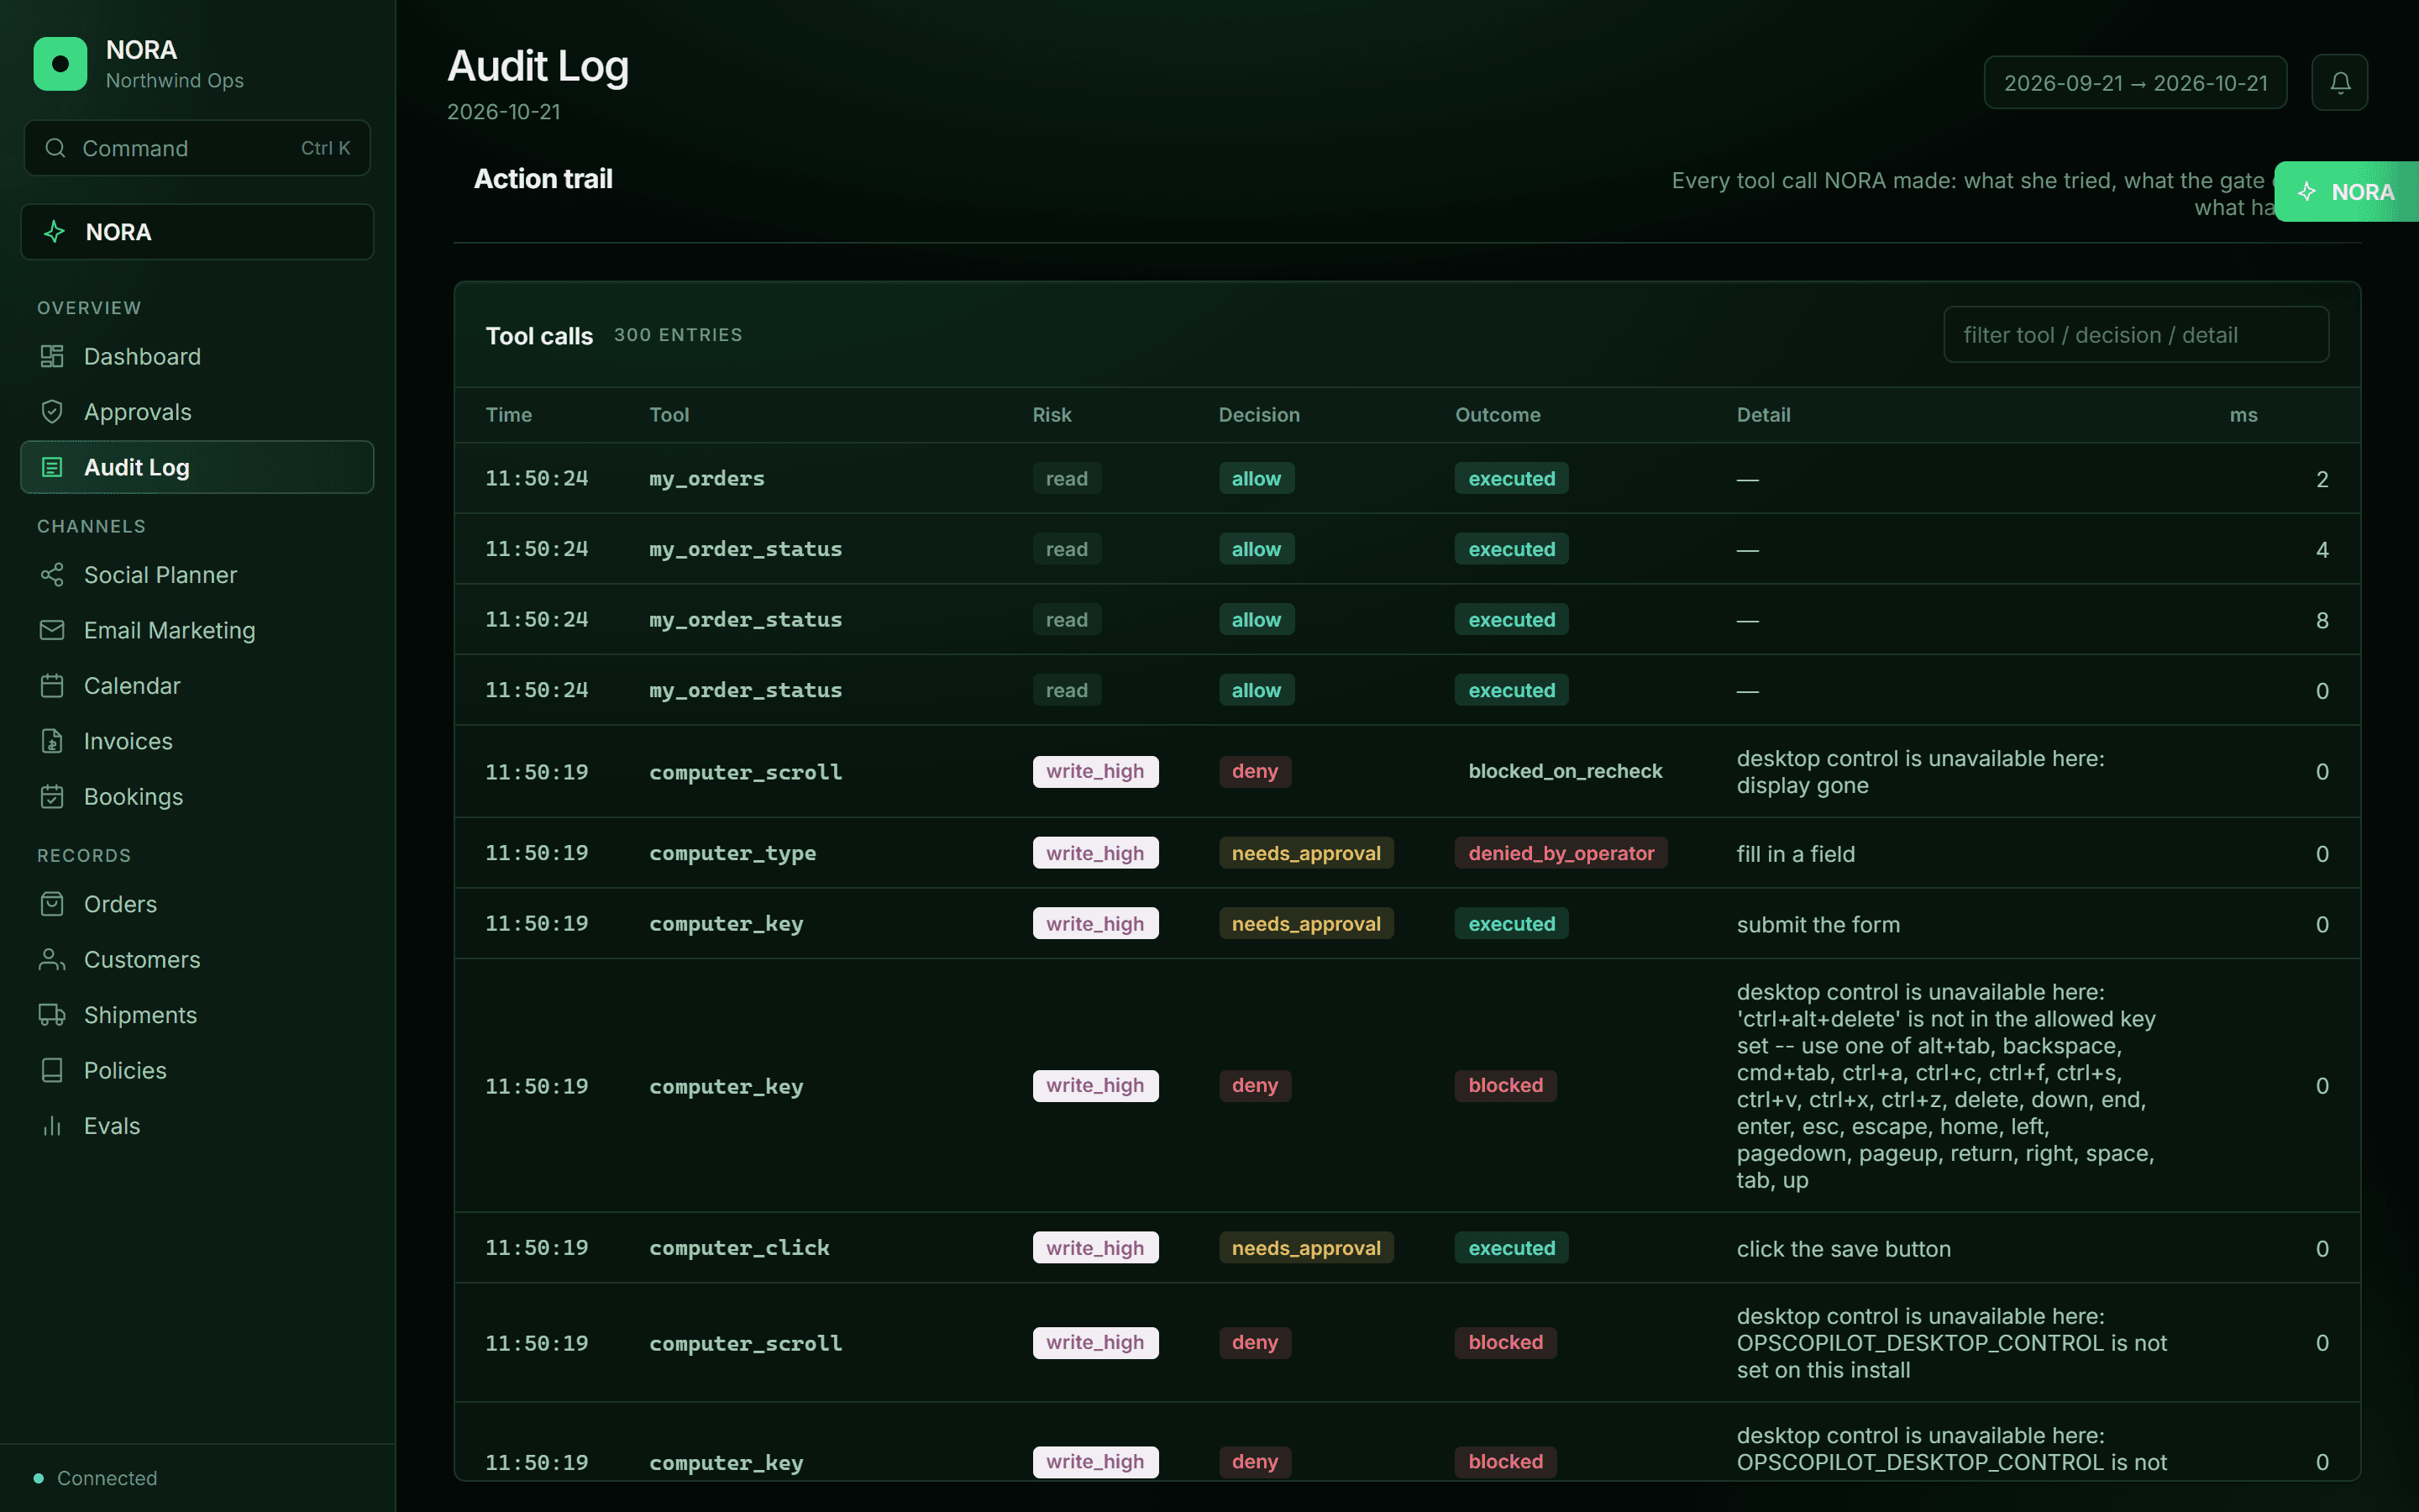Click the Invoices document icon

[x=52, y=741]
